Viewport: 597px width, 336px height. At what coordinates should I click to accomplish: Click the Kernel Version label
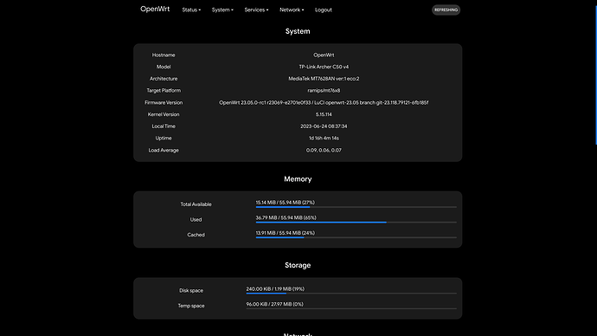point(164,114)
